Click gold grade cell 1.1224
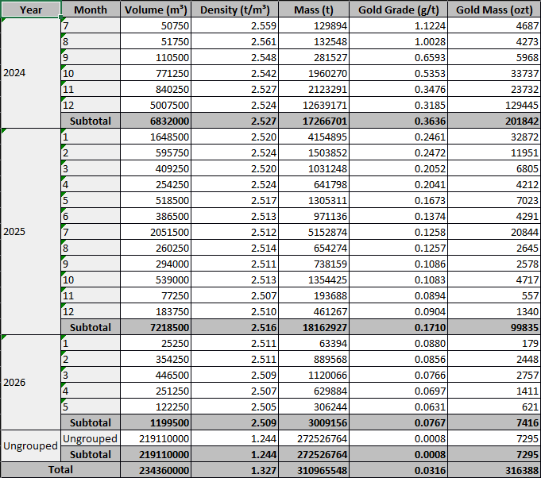 click(399, 25)
